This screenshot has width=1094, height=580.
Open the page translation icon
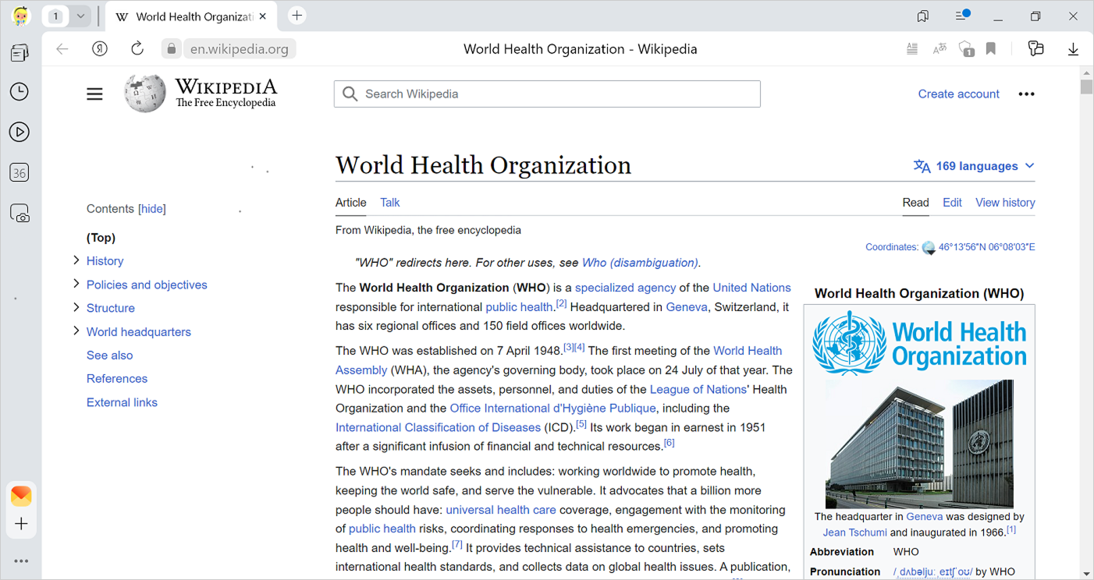939,49
